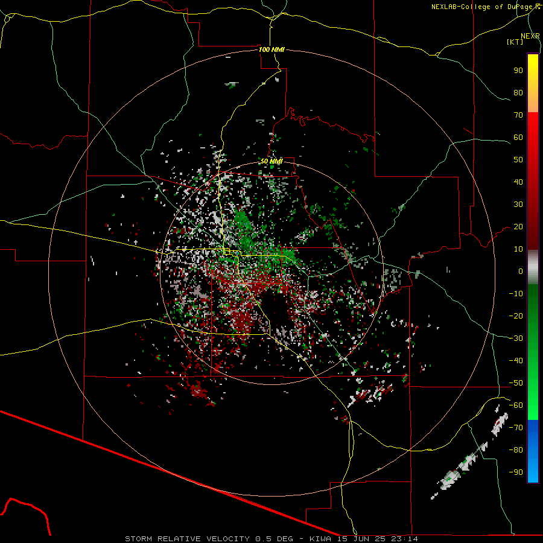Click the -20 knot scale label
543x543 pixels.
(516, 316)
